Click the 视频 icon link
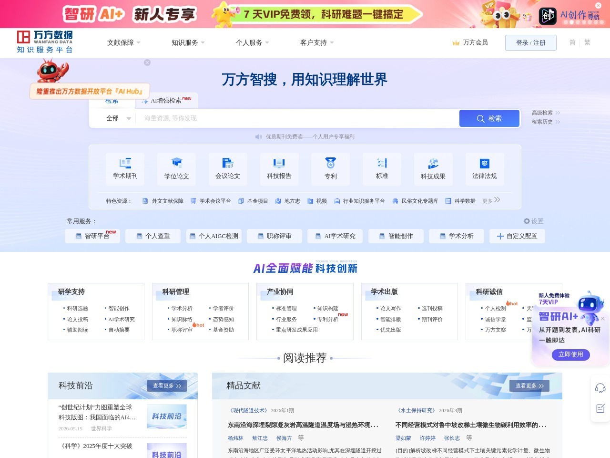 point(317,201)
